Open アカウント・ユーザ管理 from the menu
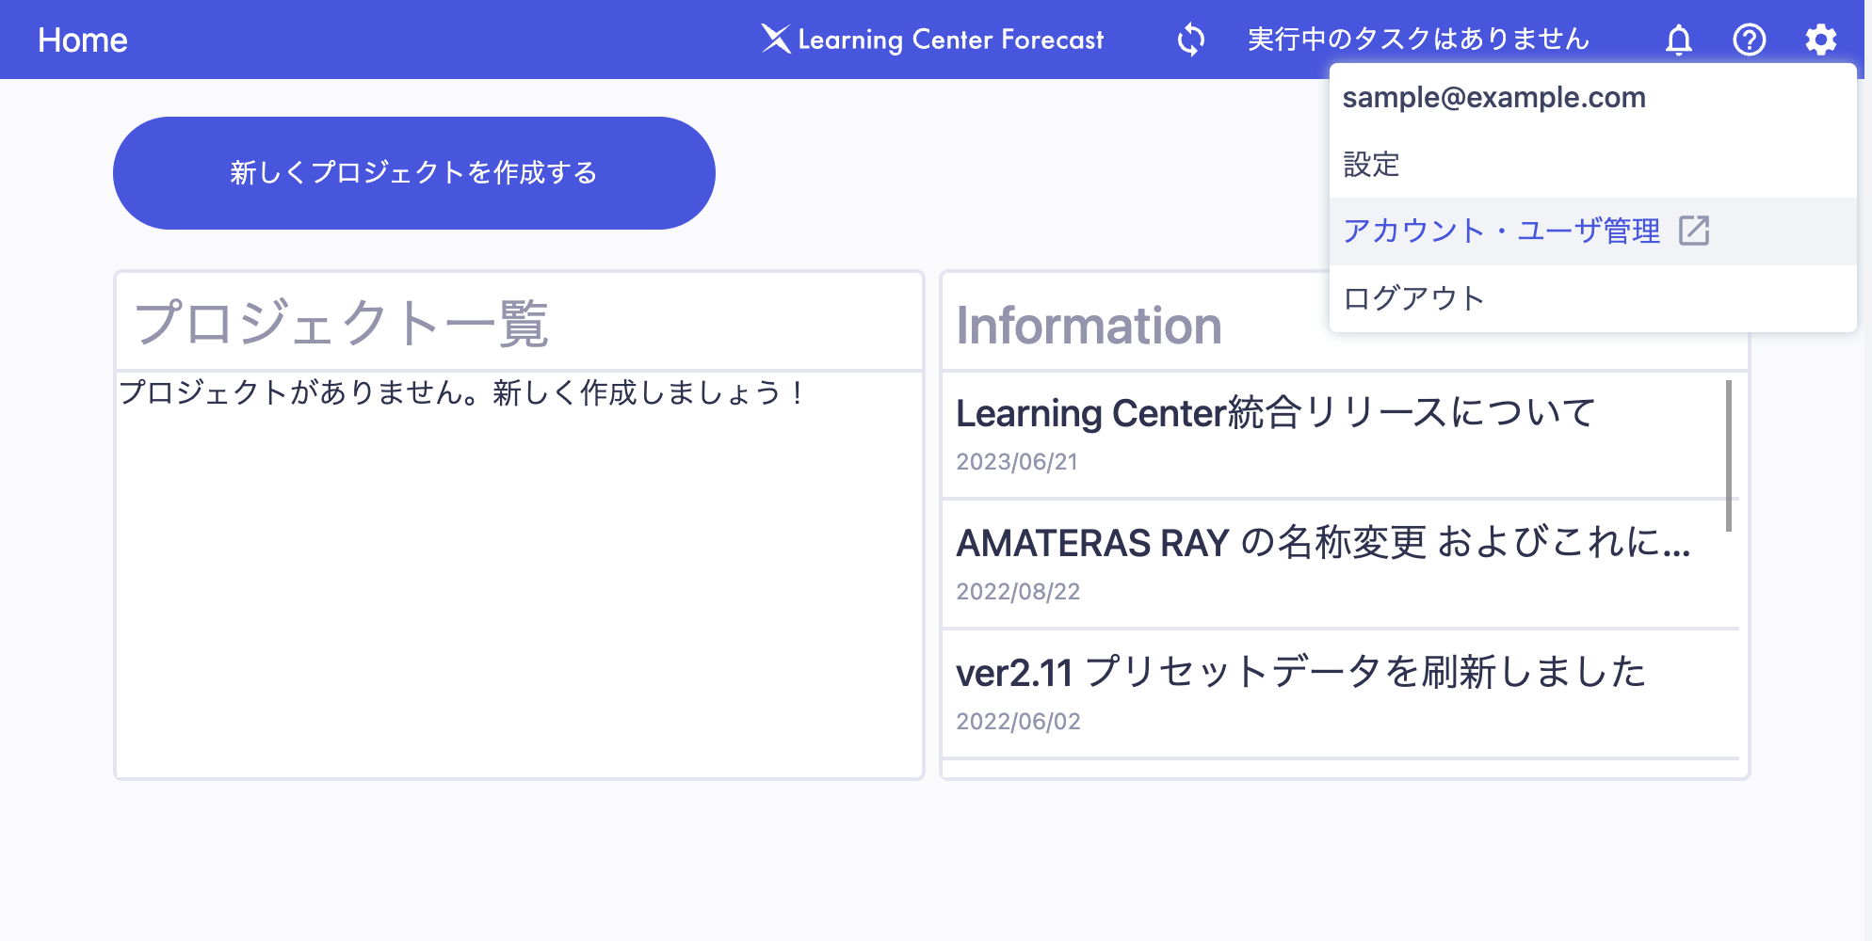This screenshot has width=1872, height=941. pyautogui.click(x=1503, y=231)
